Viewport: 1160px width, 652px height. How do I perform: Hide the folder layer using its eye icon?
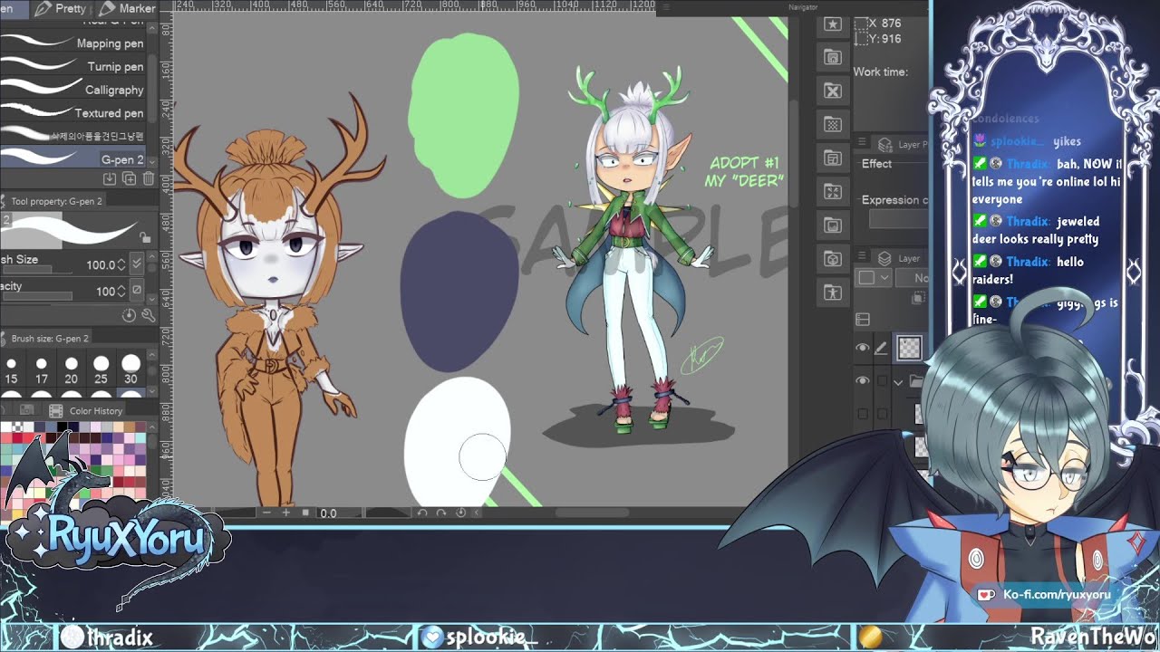(x=862, y=381)
